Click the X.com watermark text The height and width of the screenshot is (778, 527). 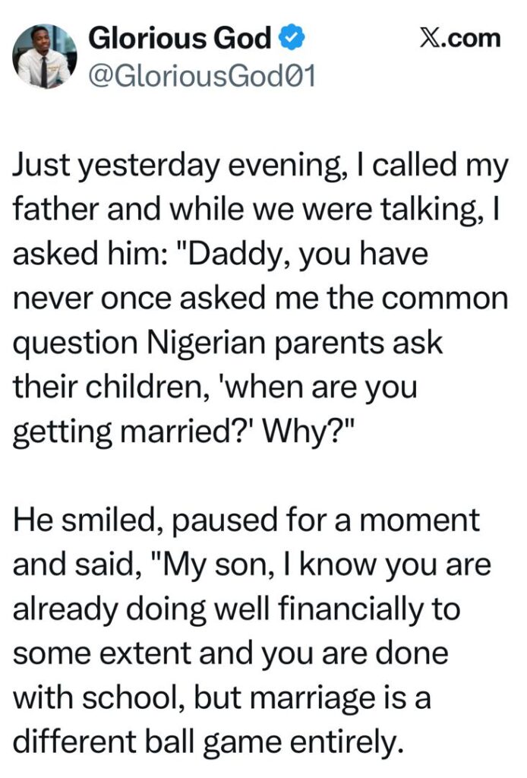tap(462, 37)
